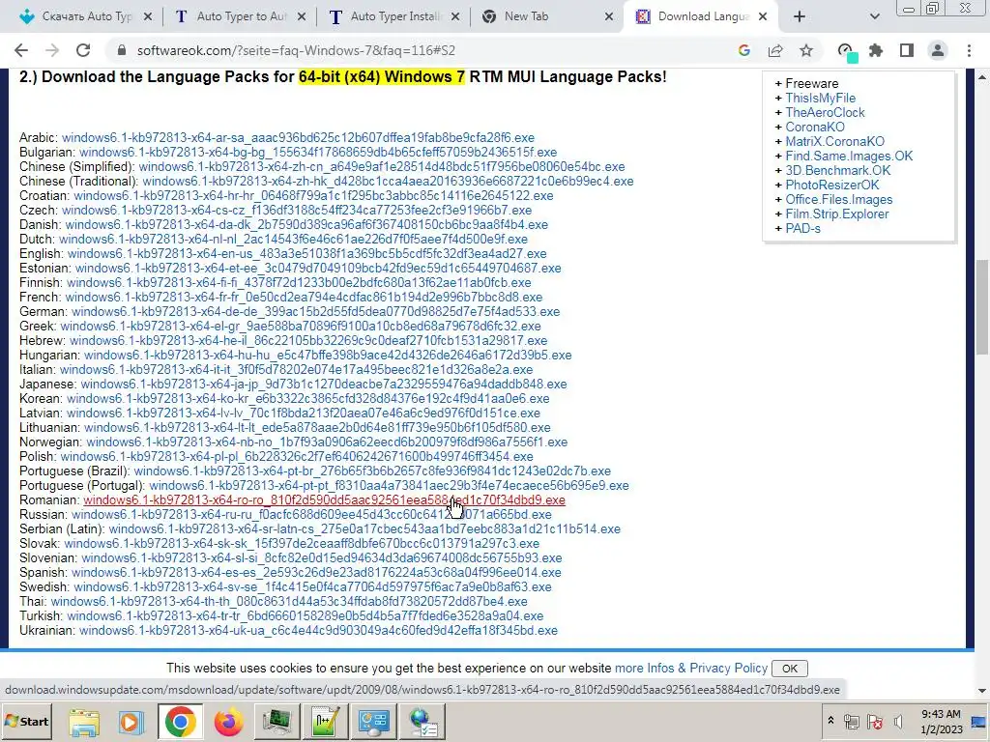The image size is (990, 742).
Task: Open the Action Center flag icon
Action: pos(875,721)
